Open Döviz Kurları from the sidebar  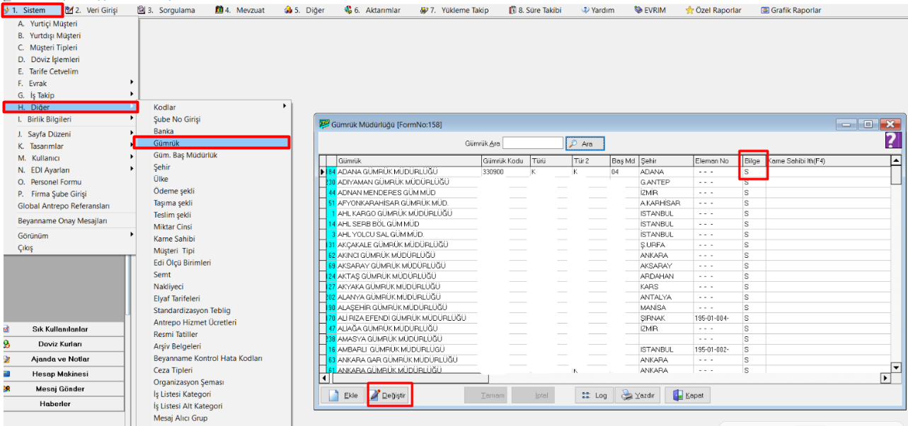pos(60,344)
